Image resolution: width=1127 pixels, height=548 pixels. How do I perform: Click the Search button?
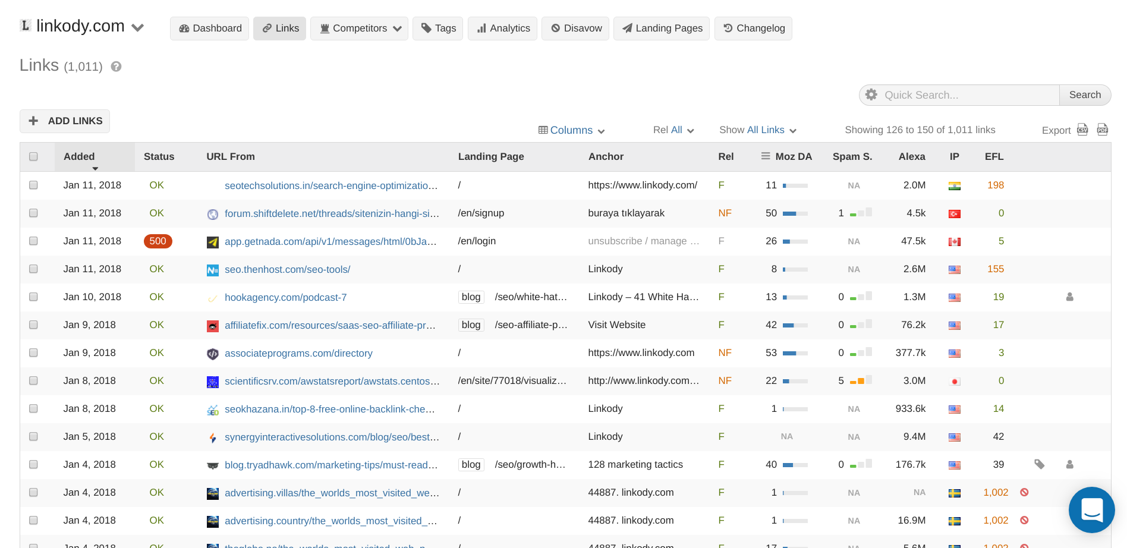[1085, 95]
